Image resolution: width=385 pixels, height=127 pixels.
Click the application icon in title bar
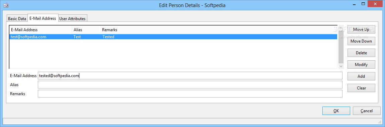5,5
